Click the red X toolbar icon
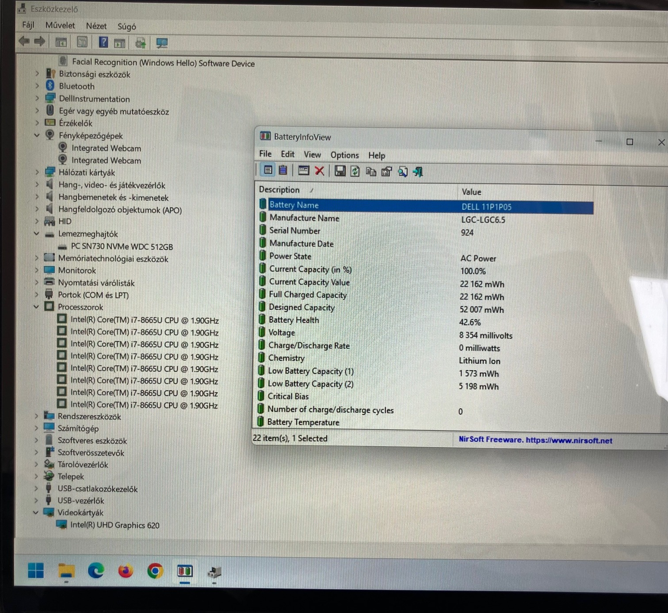 (x=319, y=171)
